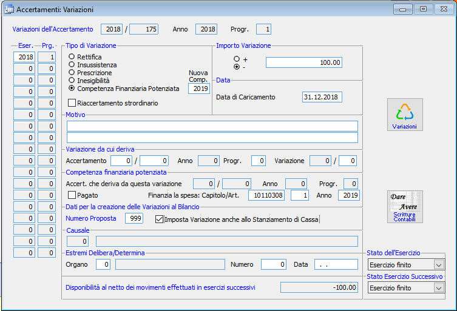Click the Delibera Numero field
The image size is (457, 311).
click(274, 264)
